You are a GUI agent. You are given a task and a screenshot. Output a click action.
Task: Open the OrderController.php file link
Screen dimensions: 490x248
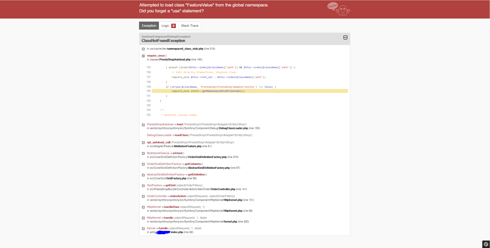223,189
